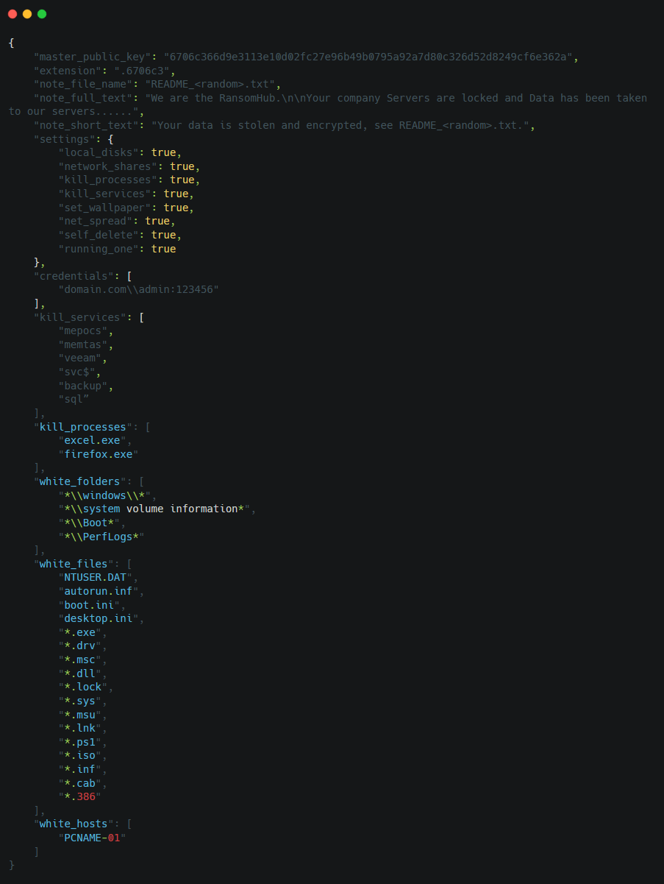
Task: Toggle the local_disks true value
Action: click(163, 152)
